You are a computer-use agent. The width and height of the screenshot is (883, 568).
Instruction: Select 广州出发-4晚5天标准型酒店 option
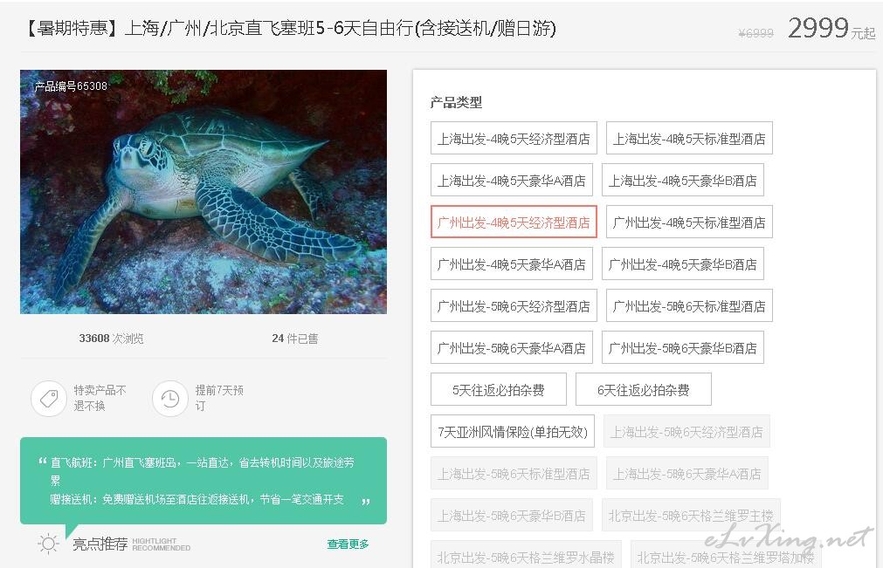tap(689, 222)
